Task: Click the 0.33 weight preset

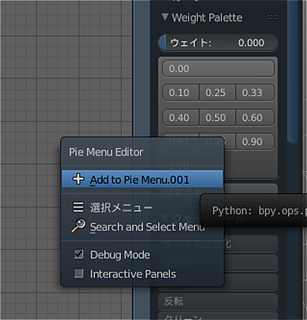Action: pyautogui.click(x=255, y=92)
